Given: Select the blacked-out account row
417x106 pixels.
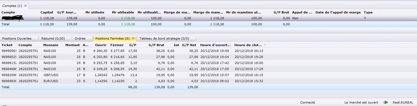Looking at the screenshot, I should pyautogui.click(x=209, y=18).
